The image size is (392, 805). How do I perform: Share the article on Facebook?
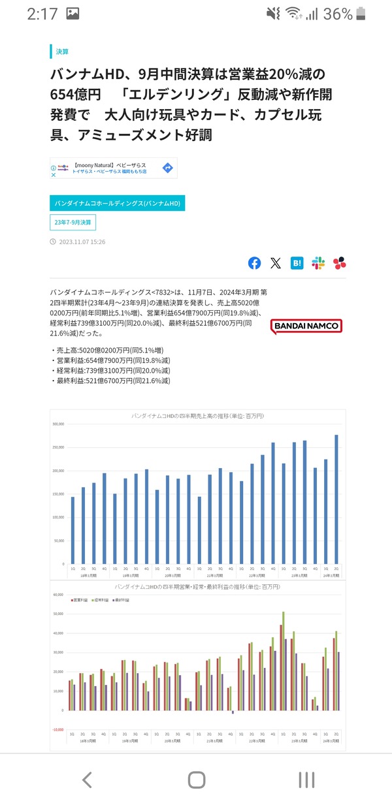(x=254, y=263)
